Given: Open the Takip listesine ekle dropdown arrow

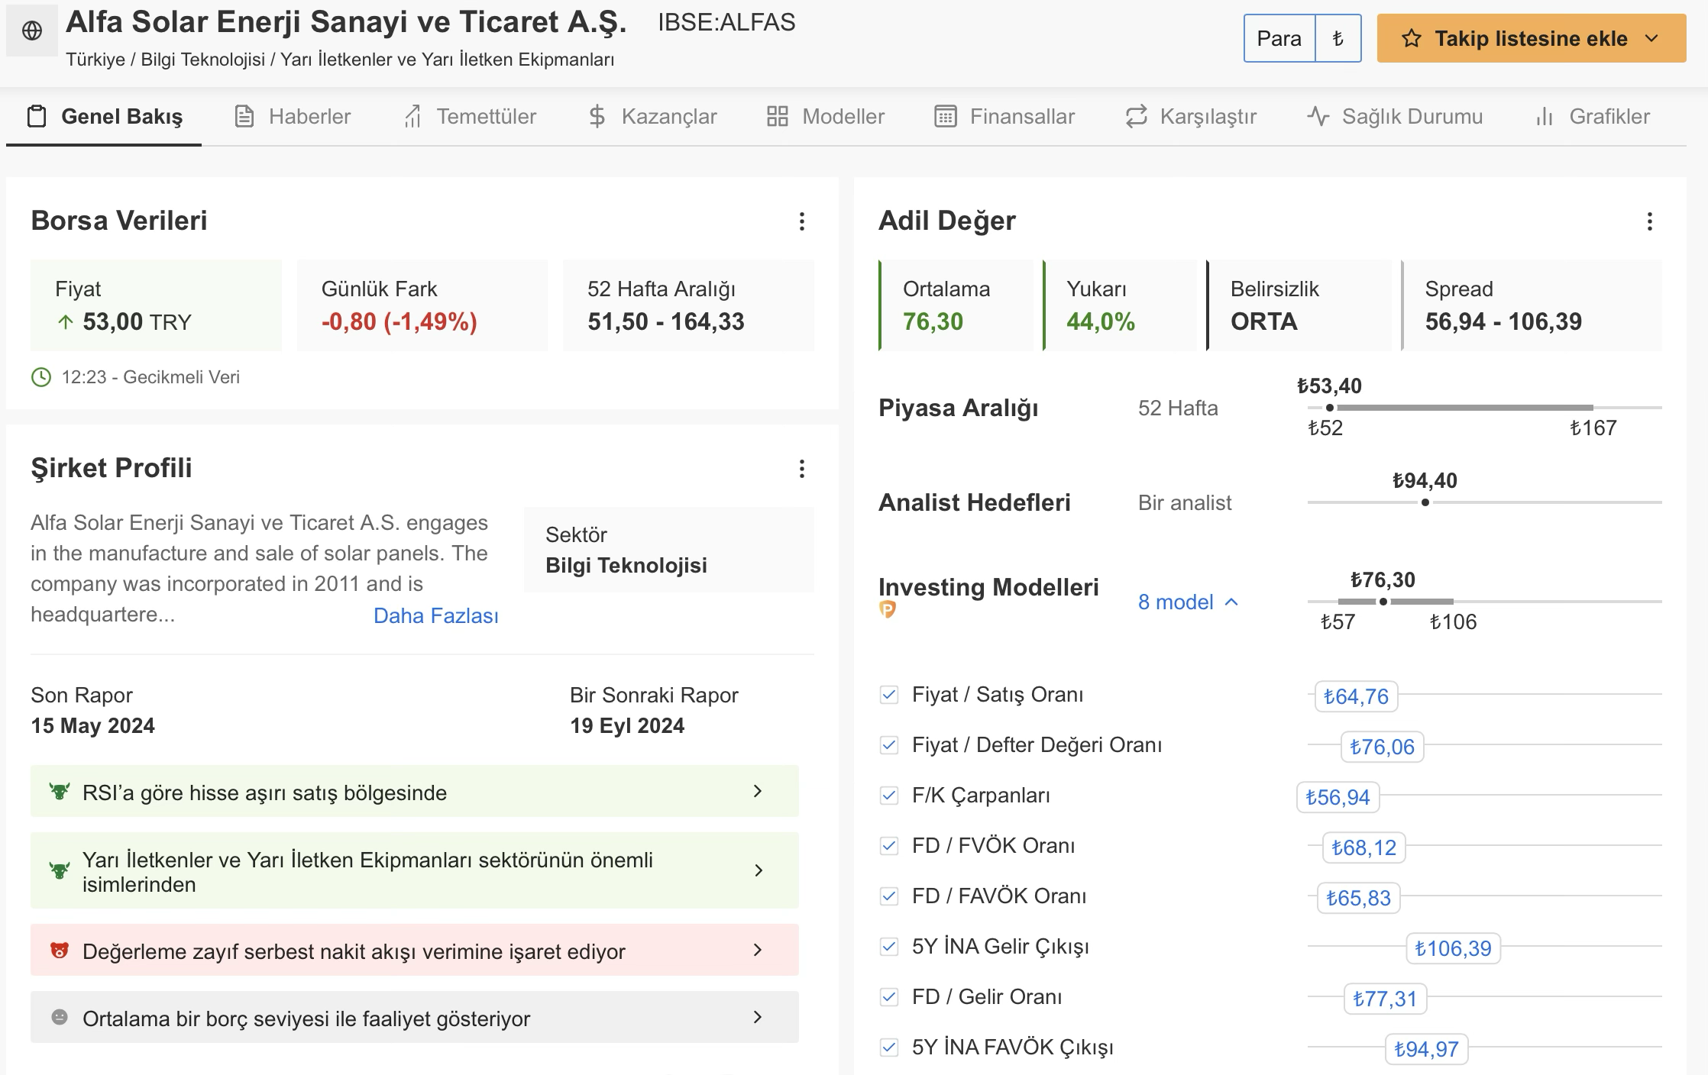Looking at the screenshot, I should 1652,38.
